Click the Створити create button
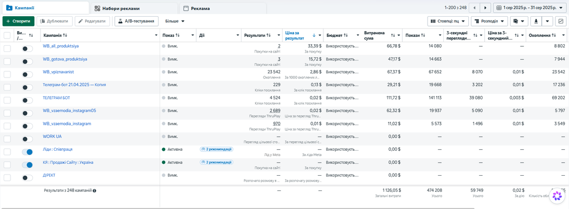The height and width of the screenshot is (209, 569). pyautogui.click(x=18, y=21)
